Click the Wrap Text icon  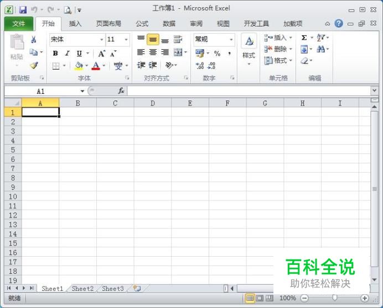pos(178,39)
